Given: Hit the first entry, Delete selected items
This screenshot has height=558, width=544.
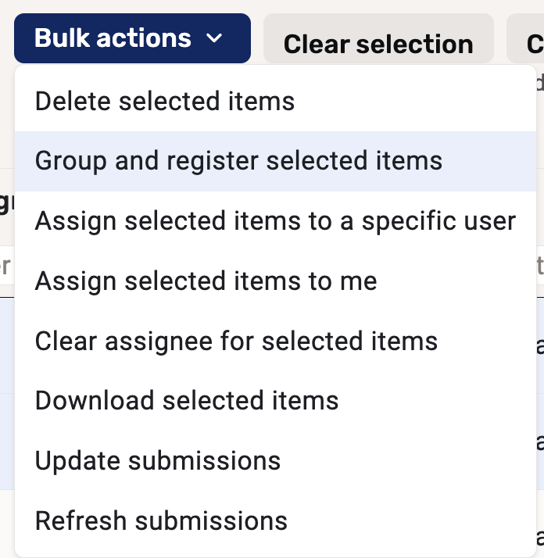Looking at the screenshot, I should 165,102.
